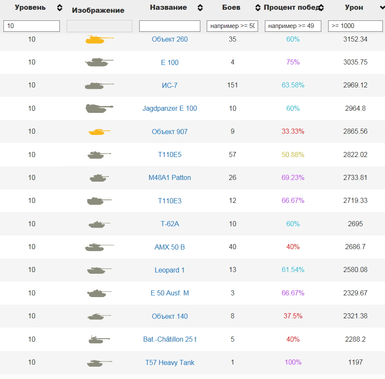
Task: Click the Урон filter field with >= 1000
Action: (x=355, y=26)
